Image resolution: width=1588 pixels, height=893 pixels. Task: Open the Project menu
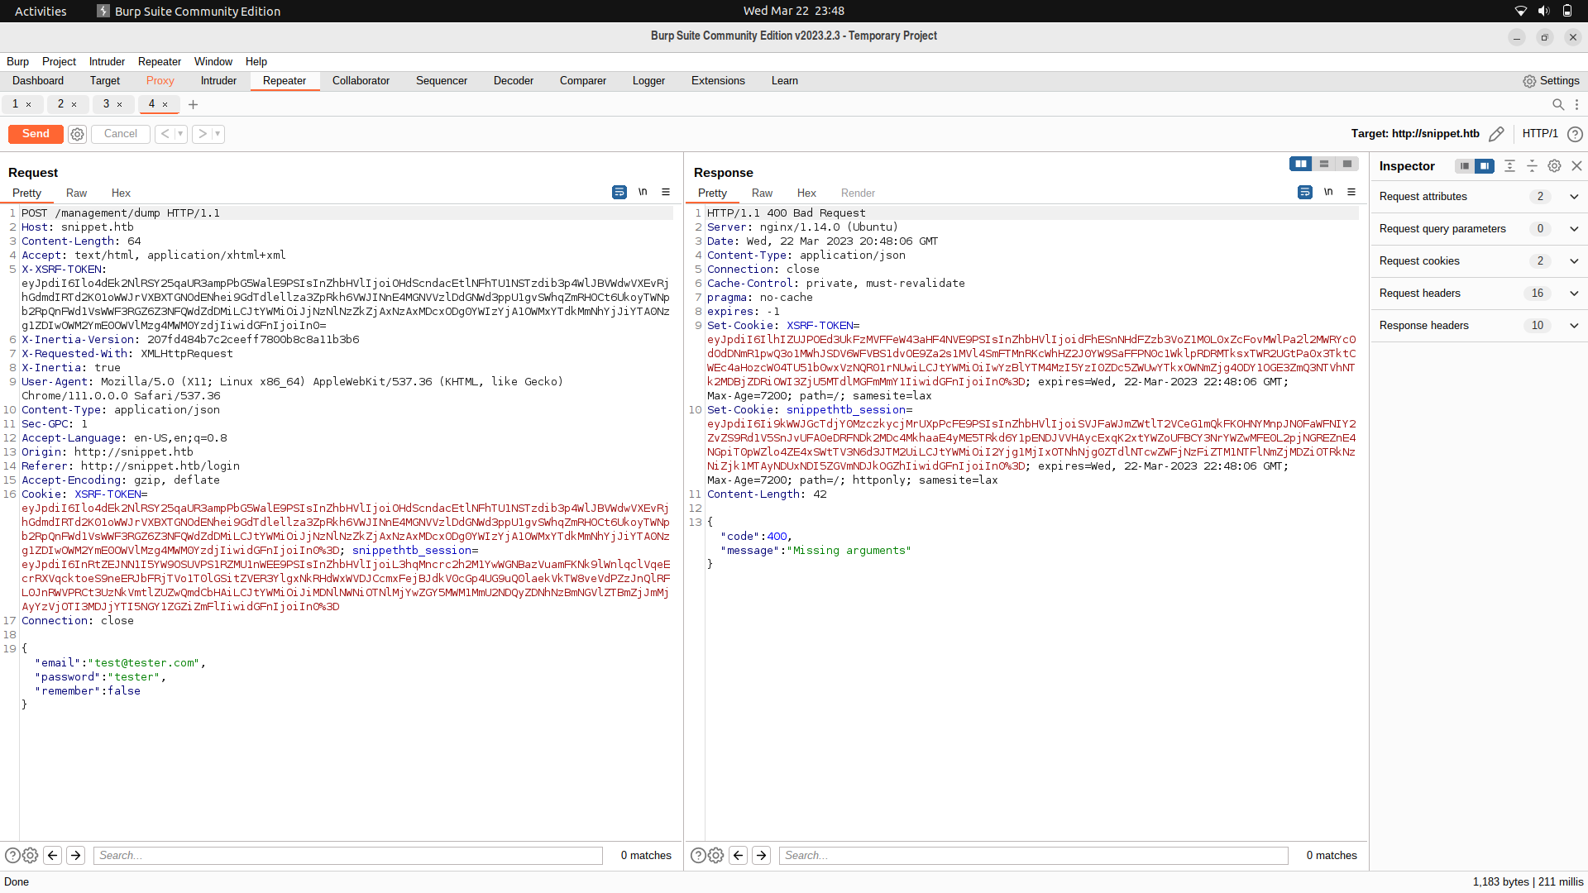click(59, 62)
